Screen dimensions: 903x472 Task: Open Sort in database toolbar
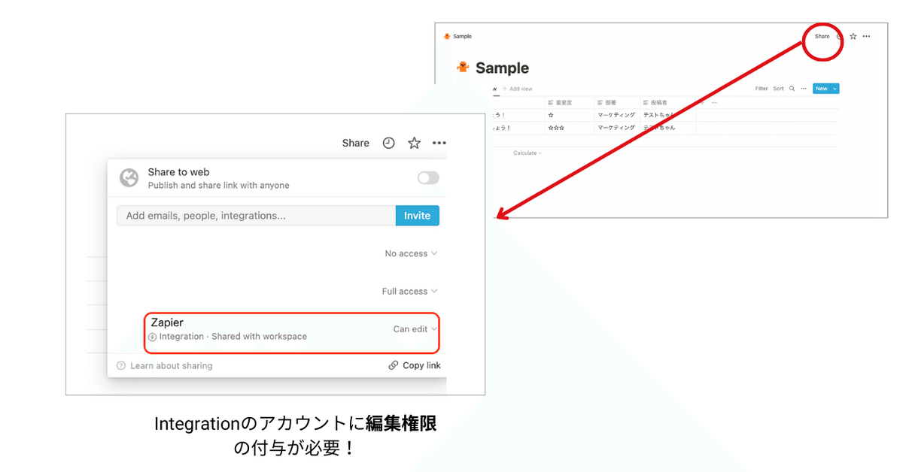pos(778,89)
